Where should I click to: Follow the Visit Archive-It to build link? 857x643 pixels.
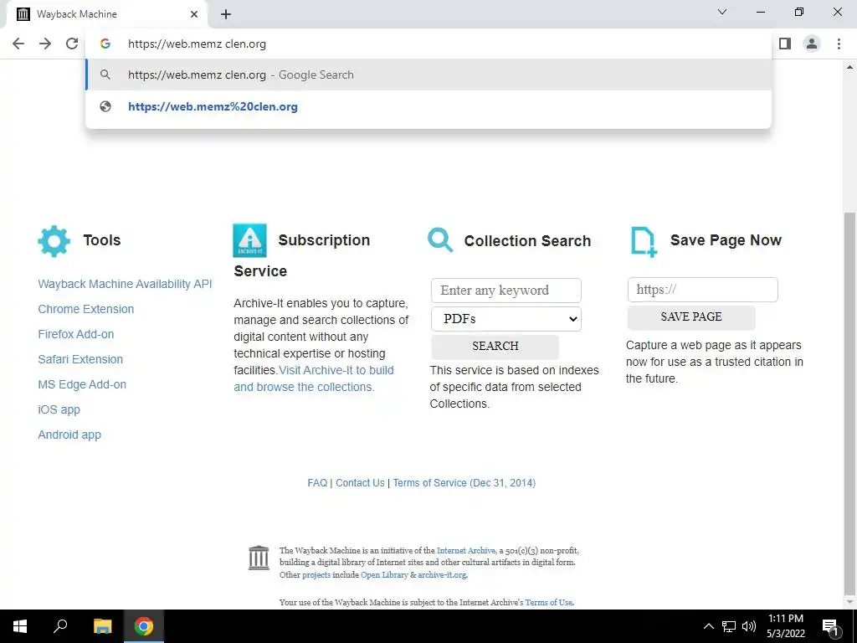[336, 370]
